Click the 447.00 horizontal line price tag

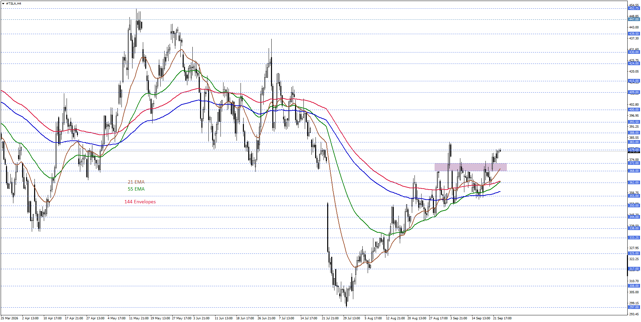(634, 19)
